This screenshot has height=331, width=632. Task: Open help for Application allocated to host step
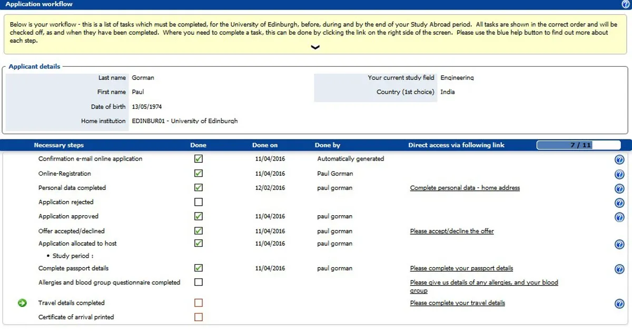619,244
